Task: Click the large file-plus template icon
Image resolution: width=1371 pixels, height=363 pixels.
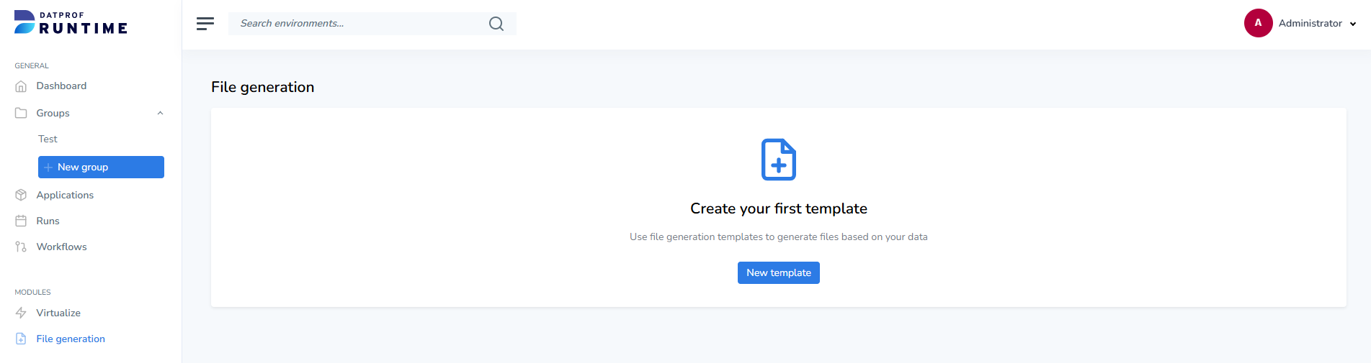Action: click(779, 160)
